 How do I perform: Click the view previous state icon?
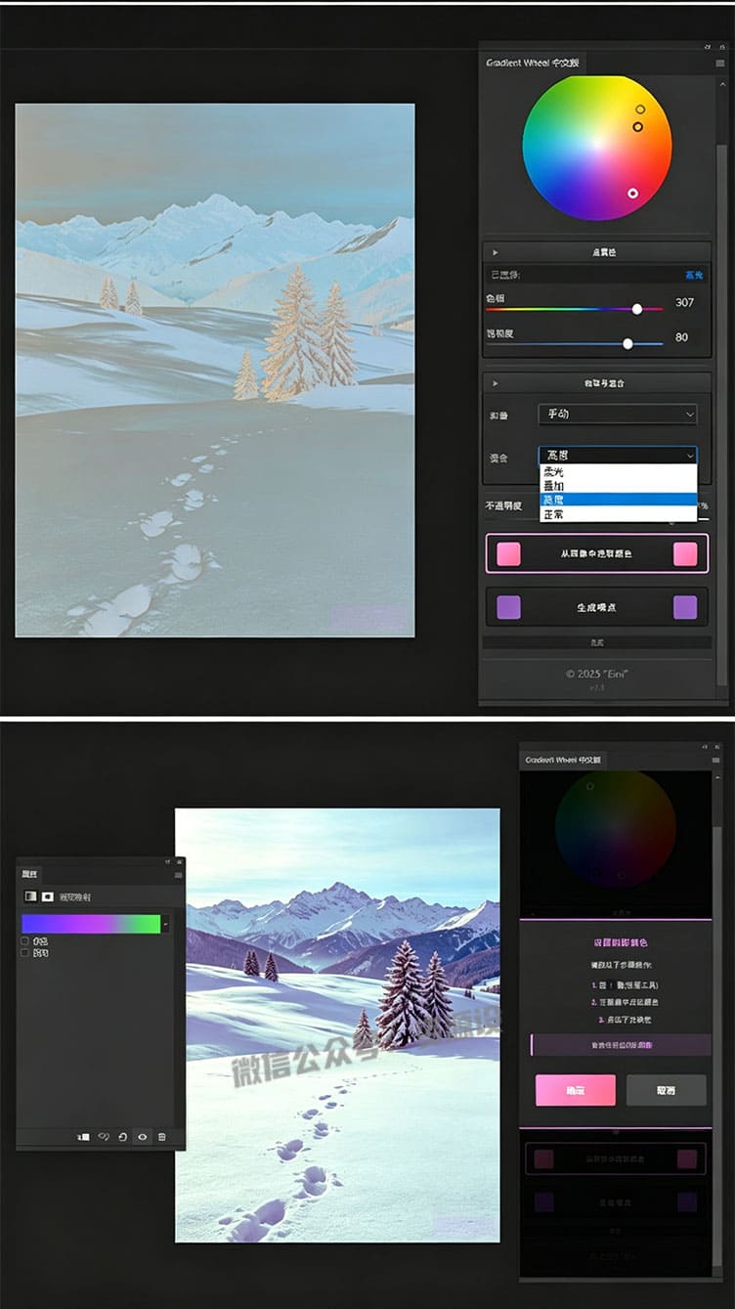(x=104, y=1137)
